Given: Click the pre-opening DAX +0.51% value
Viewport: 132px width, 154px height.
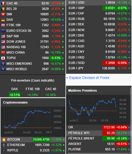Looking at the screenshot, I should pos(14,95).
